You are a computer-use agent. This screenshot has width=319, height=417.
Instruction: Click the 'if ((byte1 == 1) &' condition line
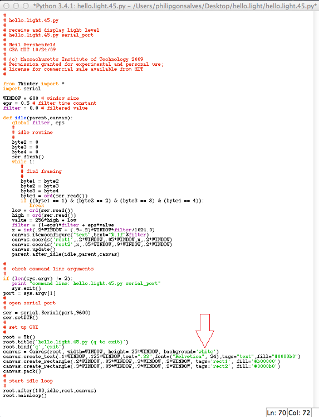tap(112, 201)
